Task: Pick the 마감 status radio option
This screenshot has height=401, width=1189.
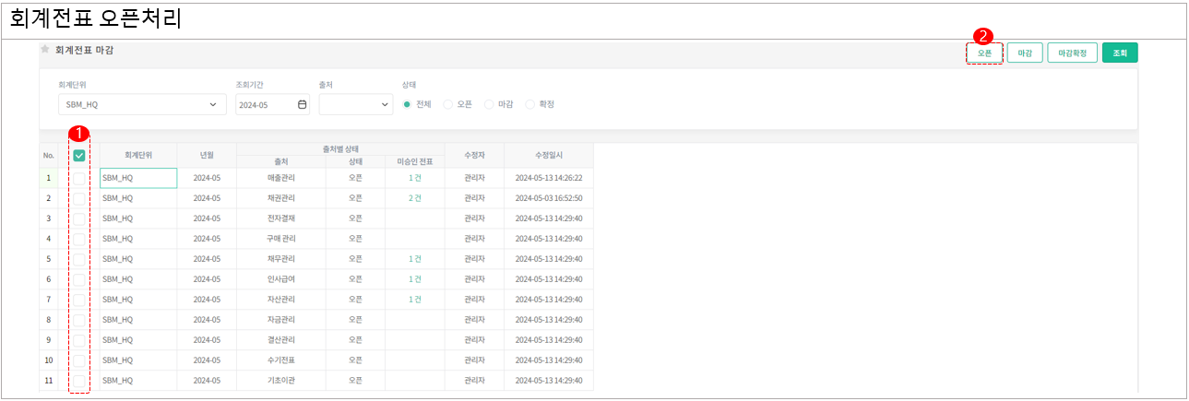Action: pyautogui.click(x=489, y=104)
